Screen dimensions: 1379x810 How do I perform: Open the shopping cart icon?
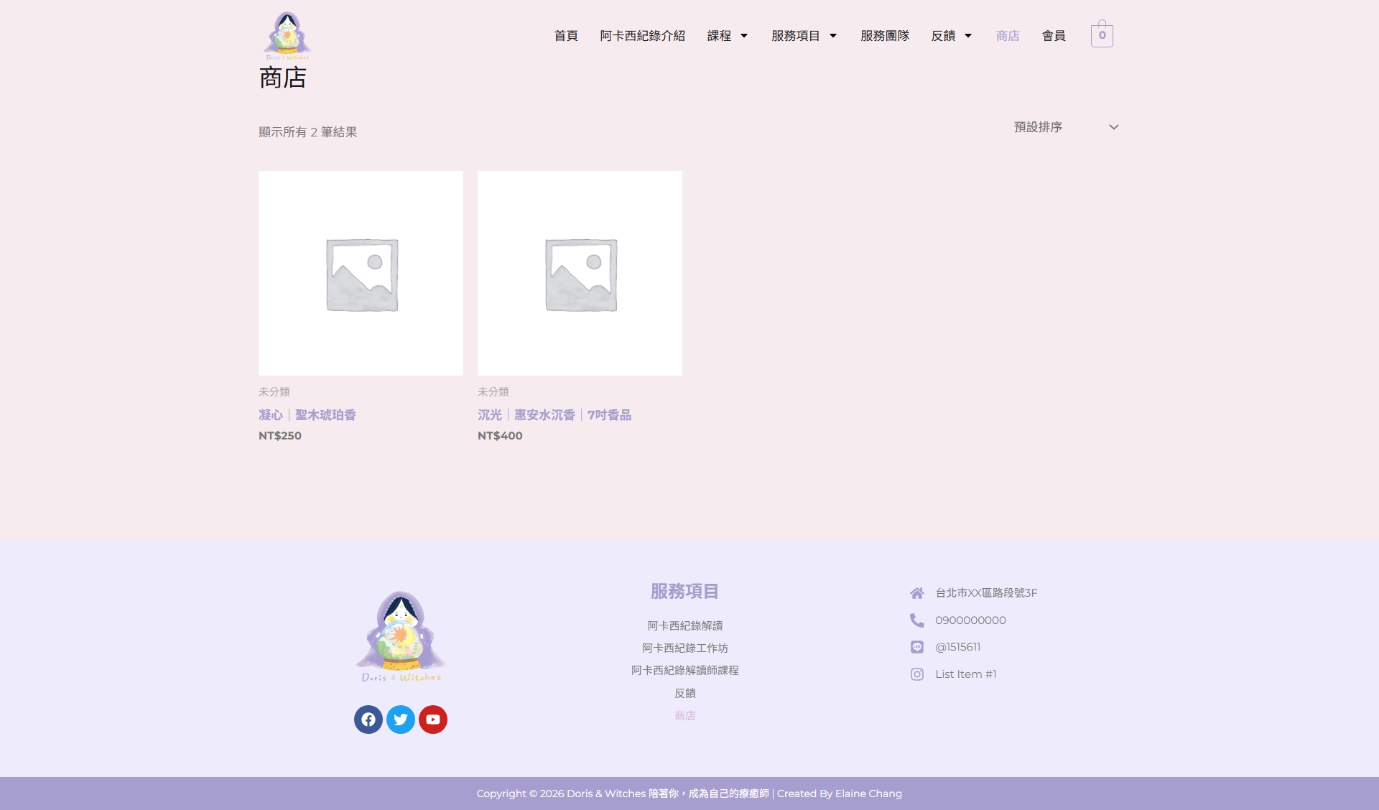1102,34
